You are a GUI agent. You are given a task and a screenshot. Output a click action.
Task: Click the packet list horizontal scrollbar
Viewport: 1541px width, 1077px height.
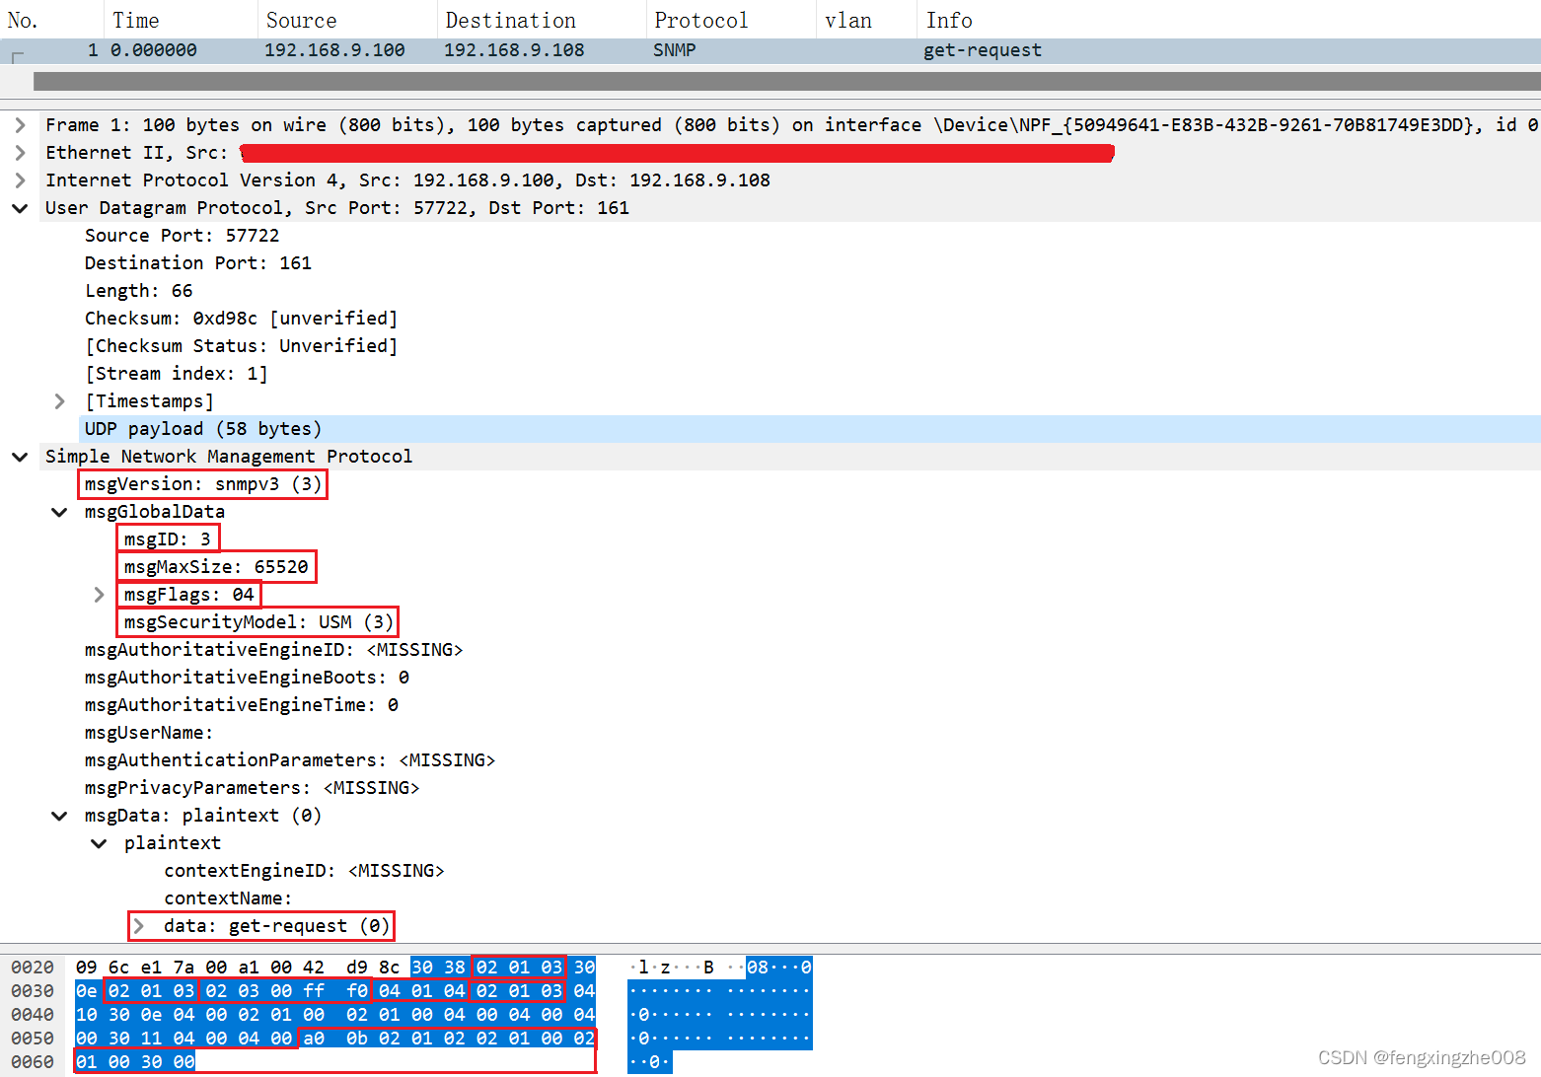click(786, 81)
